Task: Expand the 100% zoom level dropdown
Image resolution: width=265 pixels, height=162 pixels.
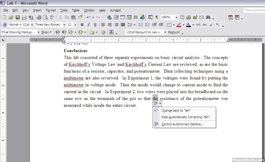Action: 177,17
